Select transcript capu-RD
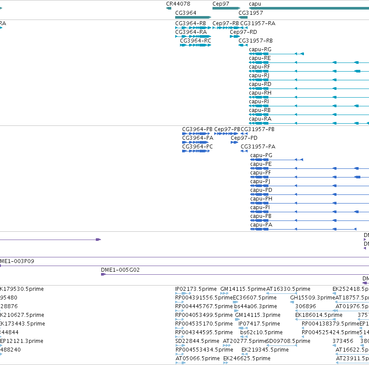Viewport: 369px width, 365px height. (x=260, y=84)
